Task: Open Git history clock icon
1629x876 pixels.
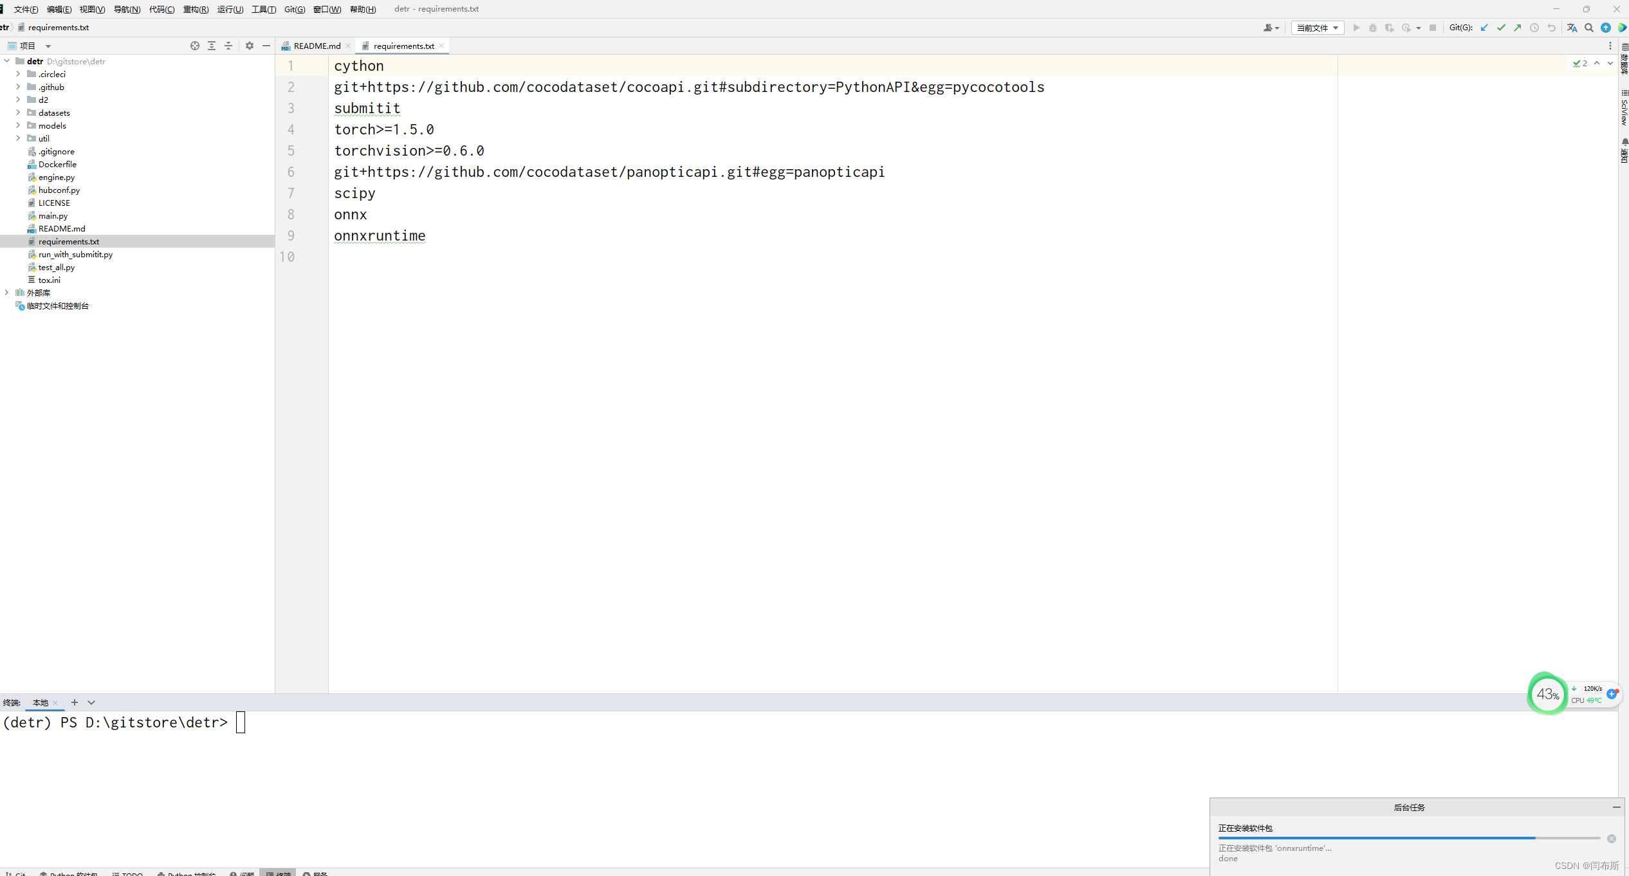Action: (x=1534, y=28)
